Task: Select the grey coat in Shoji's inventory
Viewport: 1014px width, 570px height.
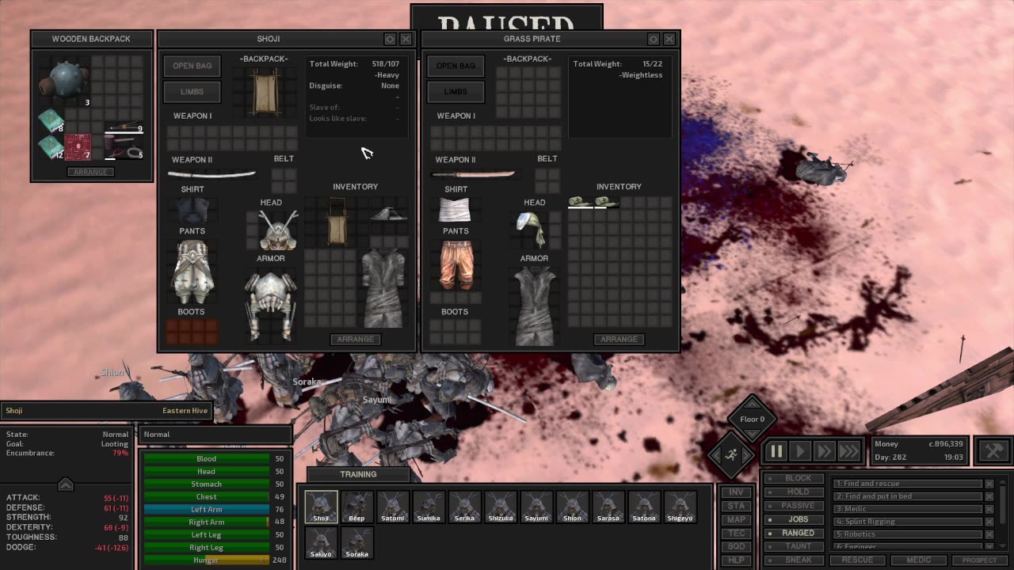Action: [383, 288]
